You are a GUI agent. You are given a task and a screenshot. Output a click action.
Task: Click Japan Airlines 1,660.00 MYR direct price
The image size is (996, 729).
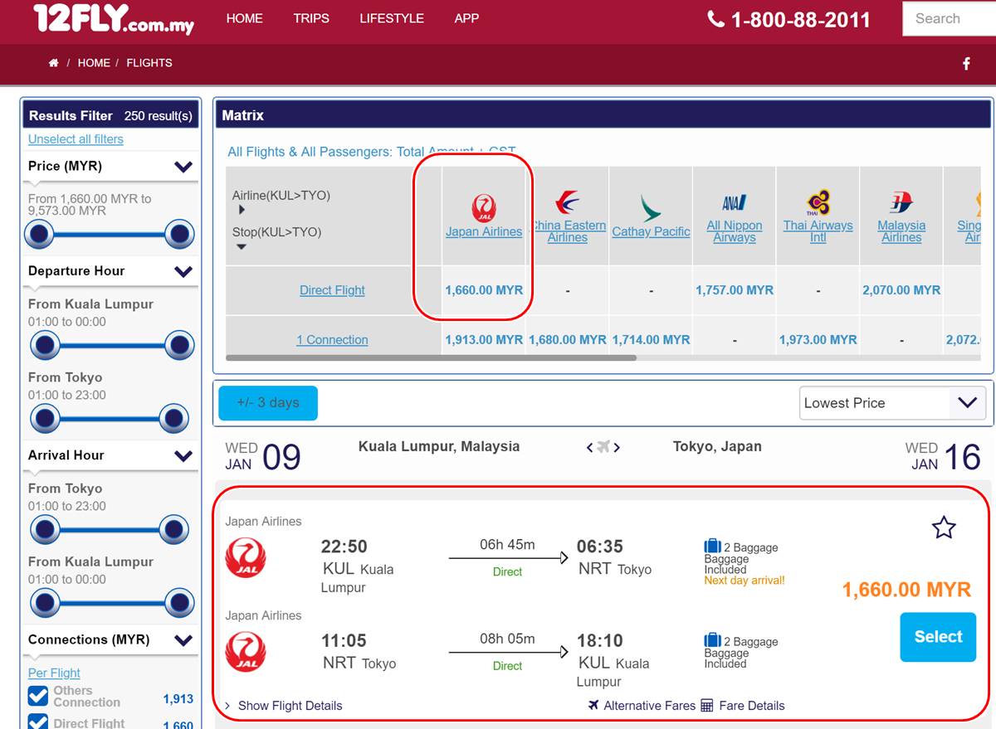coord(484,290)
